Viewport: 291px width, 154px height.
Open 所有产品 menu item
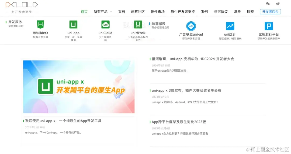[101, 12]
